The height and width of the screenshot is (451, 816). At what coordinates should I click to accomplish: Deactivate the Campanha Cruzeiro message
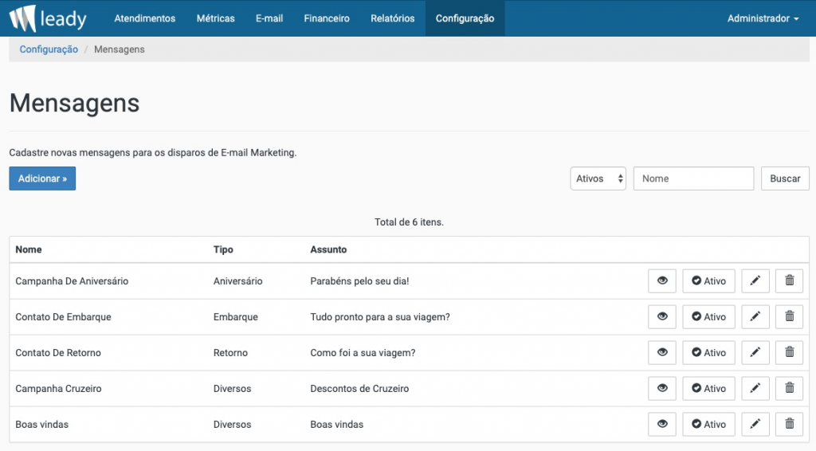coord(708,389)
